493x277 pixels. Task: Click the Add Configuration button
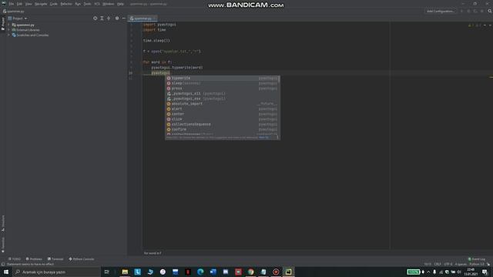440,12
